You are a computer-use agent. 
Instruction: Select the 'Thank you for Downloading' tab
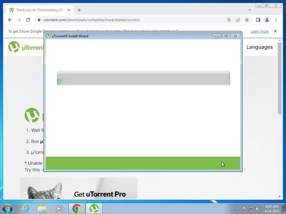coord(40,10)
